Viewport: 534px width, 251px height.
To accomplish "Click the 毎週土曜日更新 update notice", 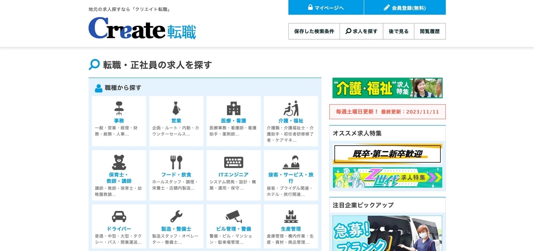I will pyautogui.click(x=388, y=112).
